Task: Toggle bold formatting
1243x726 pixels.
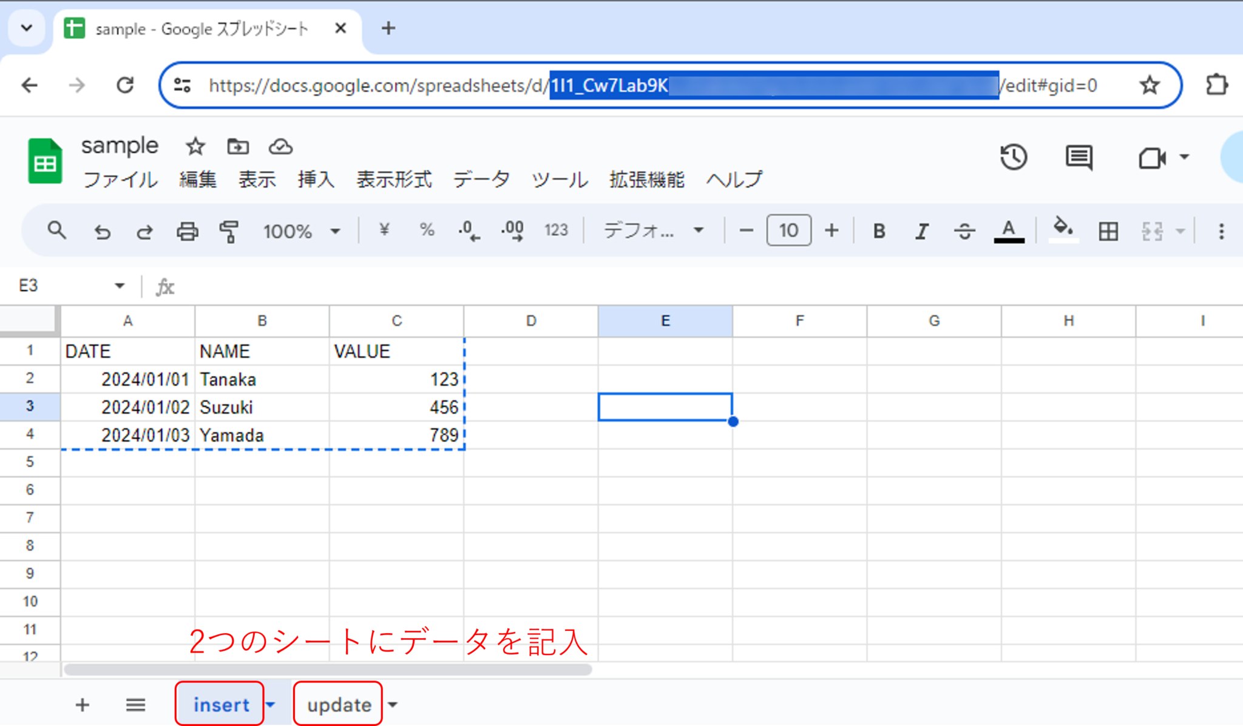Action: [x=878, y=230]
